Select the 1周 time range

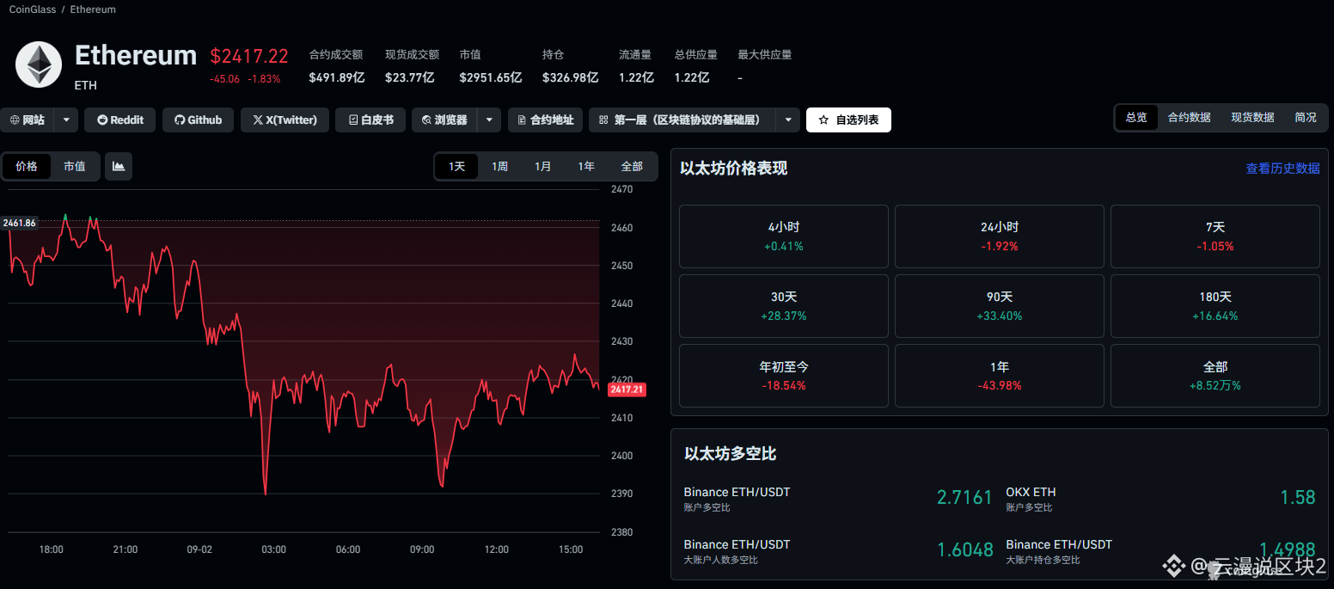500,166
